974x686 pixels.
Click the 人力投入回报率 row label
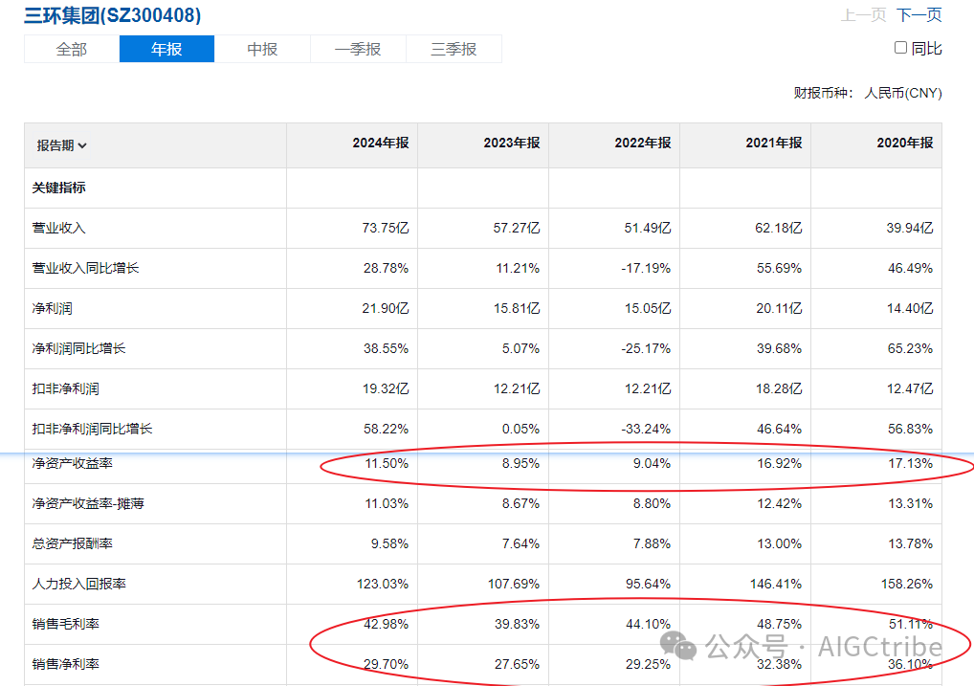[78, 584]
